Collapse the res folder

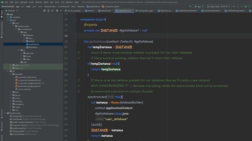coord(8,71)
